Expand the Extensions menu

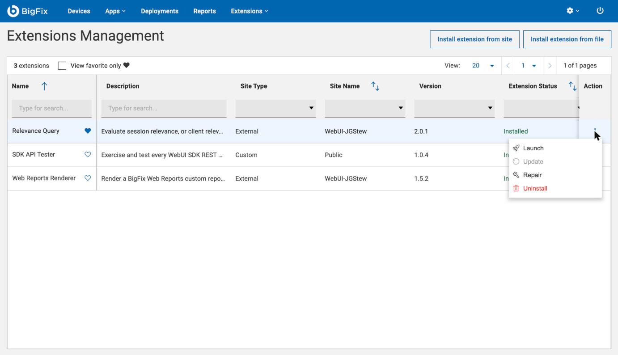point(249,11)
